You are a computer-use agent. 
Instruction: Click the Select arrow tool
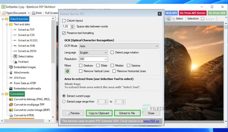178,19
